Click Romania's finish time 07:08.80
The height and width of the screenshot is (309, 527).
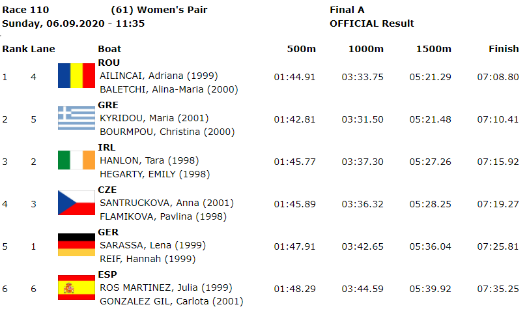(x=498, y=78)
